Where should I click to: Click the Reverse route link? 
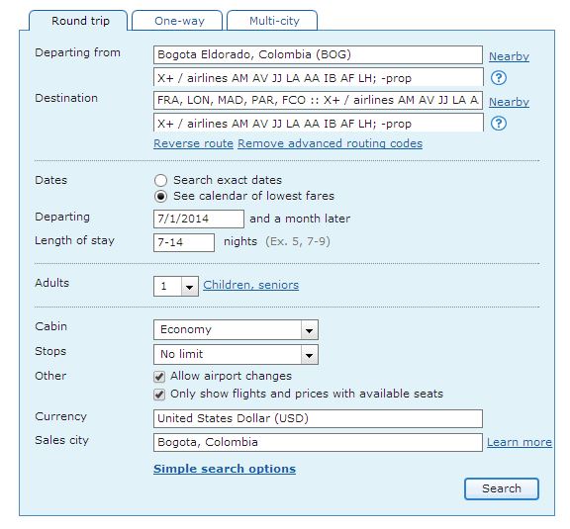(x=193, y=143)
